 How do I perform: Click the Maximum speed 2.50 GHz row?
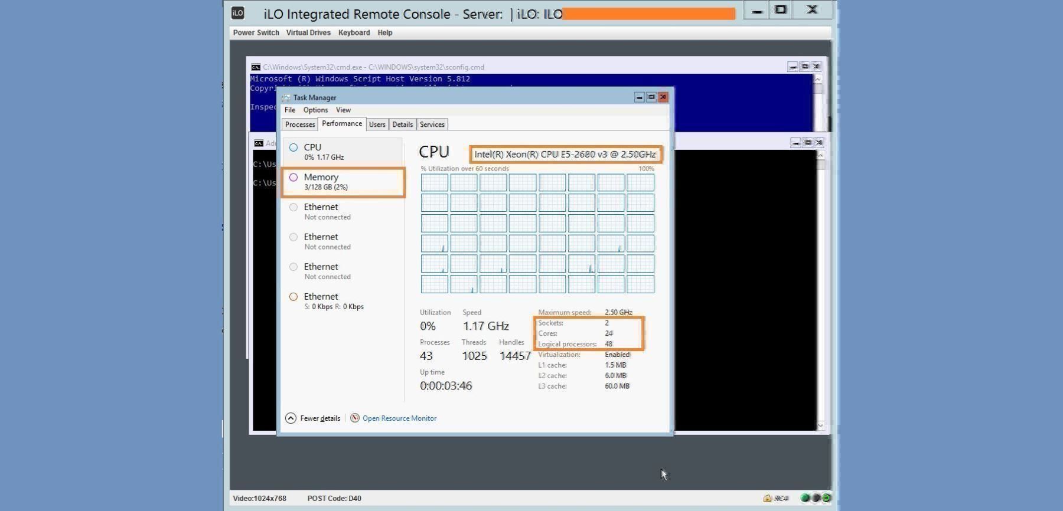click(585, 313)
